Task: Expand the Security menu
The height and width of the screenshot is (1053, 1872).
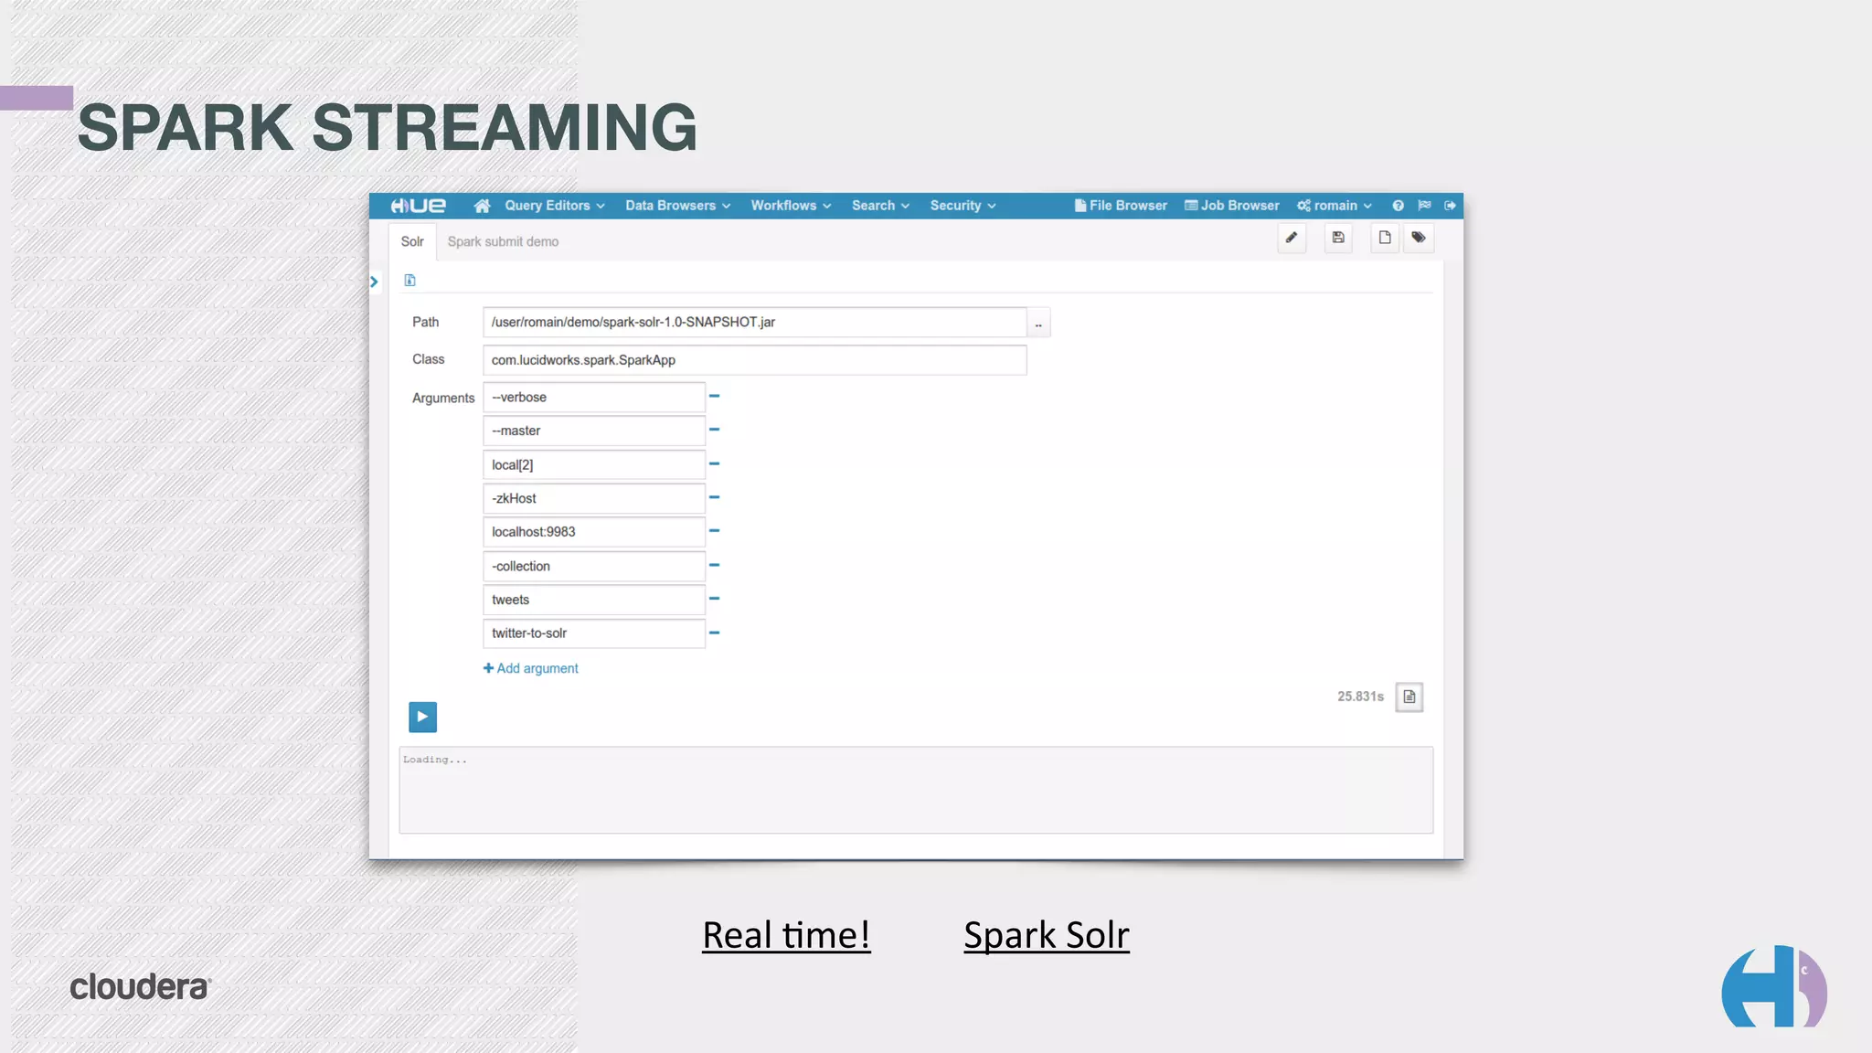Action: [963, 206]
